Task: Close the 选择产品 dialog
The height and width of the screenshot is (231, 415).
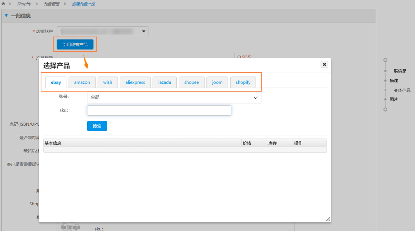Action: tap(324, 64)
